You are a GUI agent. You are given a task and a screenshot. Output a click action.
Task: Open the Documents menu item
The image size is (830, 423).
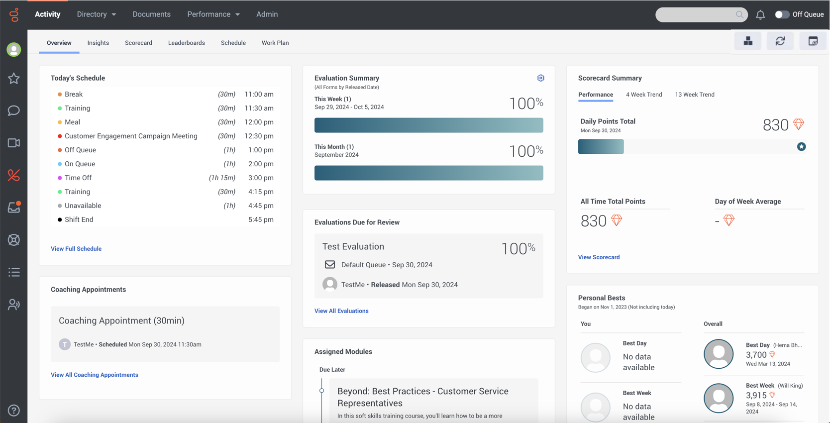[x=151, y=14]
